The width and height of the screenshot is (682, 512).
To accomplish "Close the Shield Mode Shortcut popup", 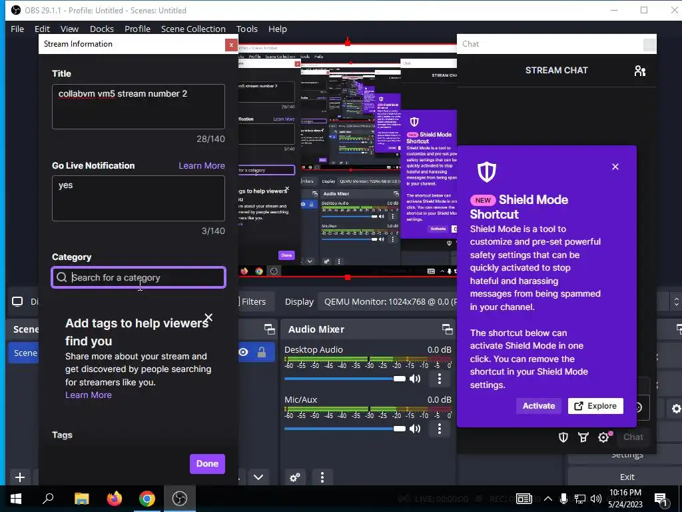I will (x=615, y=167).
